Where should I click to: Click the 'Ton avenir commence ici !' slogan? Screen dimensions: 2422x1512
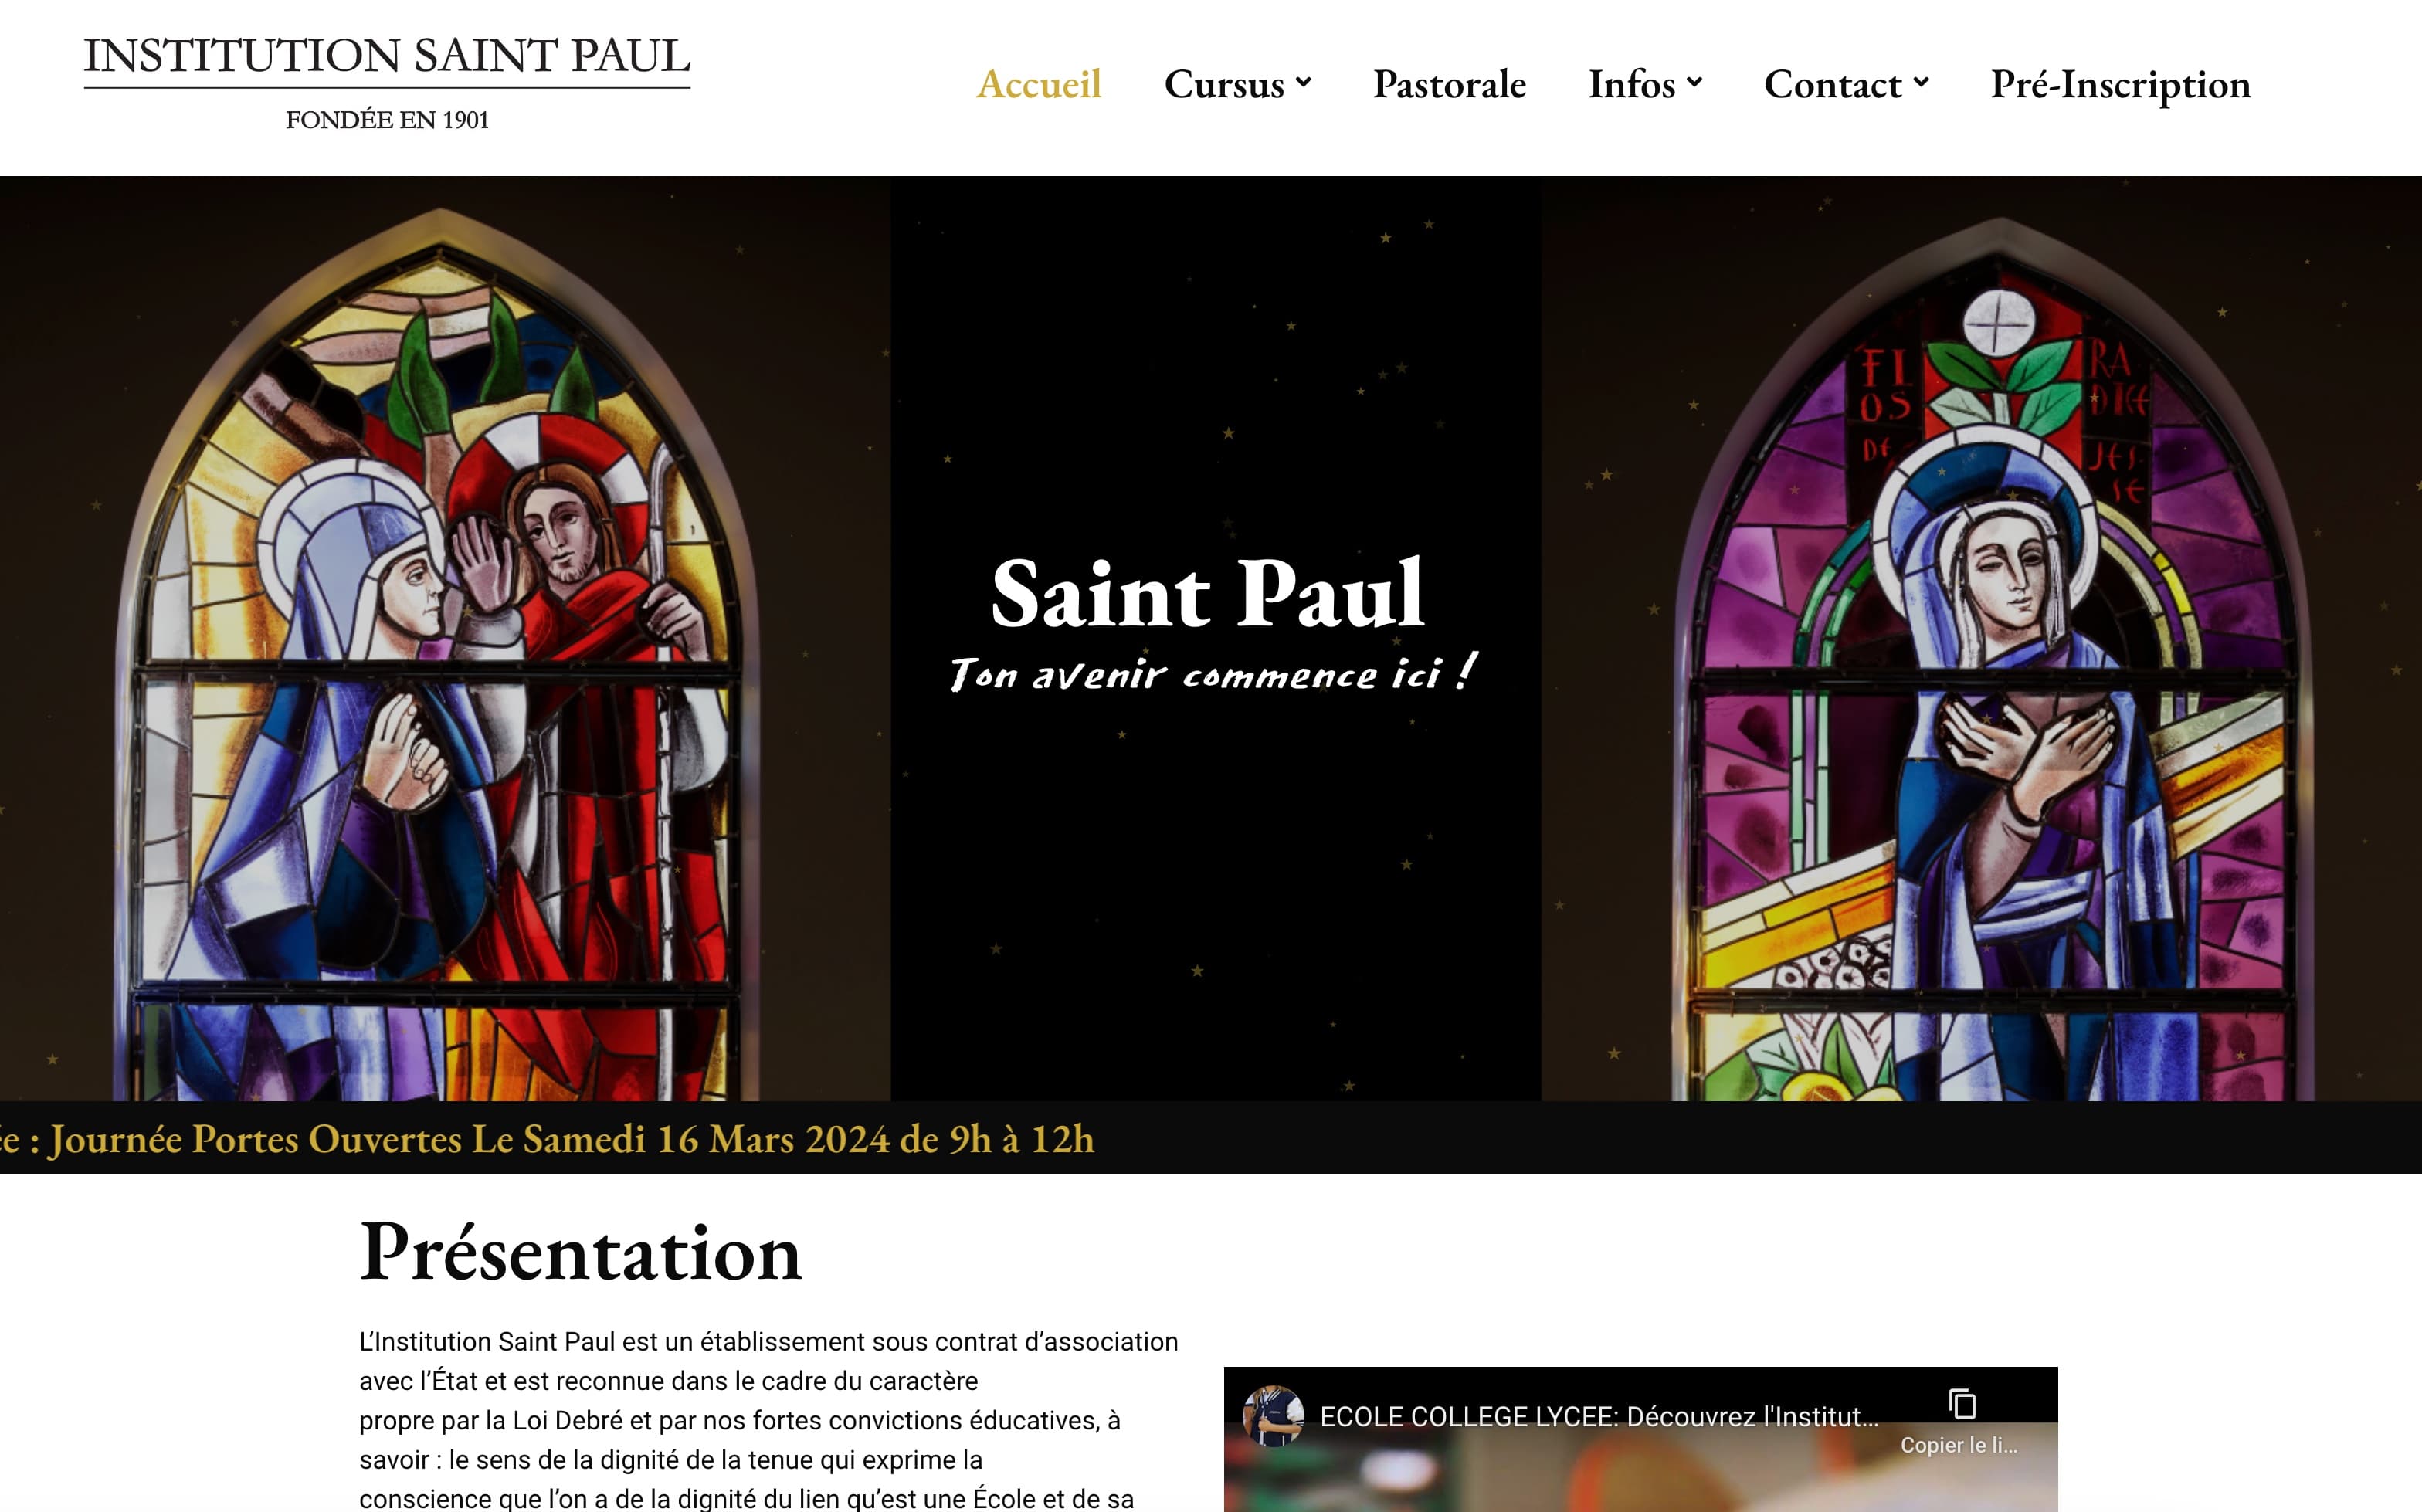[1213, 672]
